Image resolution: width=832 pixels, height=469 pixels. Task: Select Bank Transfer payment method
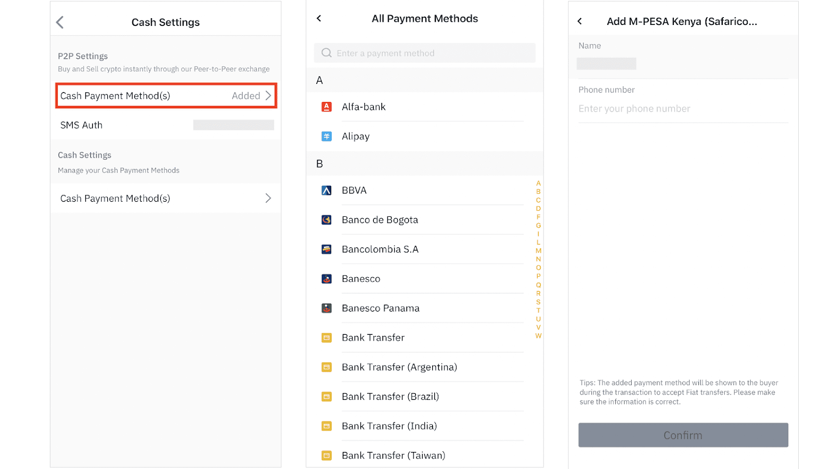pos(424,337)
